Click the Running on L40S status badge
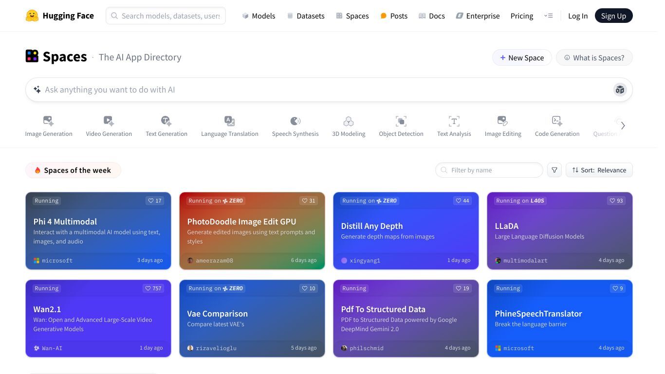The image size is (665, 374). coord(520,201)
